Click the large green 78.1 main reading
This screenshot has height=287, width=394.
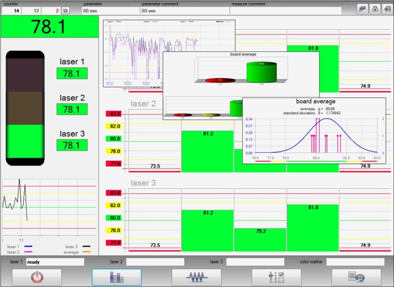point(50,27)
